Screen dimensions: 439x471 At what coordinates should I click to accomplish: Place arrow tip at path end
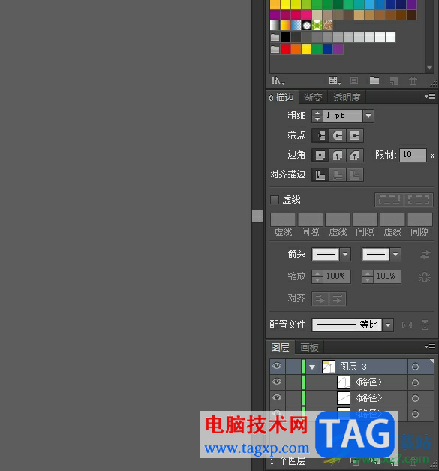pos(338,299)
